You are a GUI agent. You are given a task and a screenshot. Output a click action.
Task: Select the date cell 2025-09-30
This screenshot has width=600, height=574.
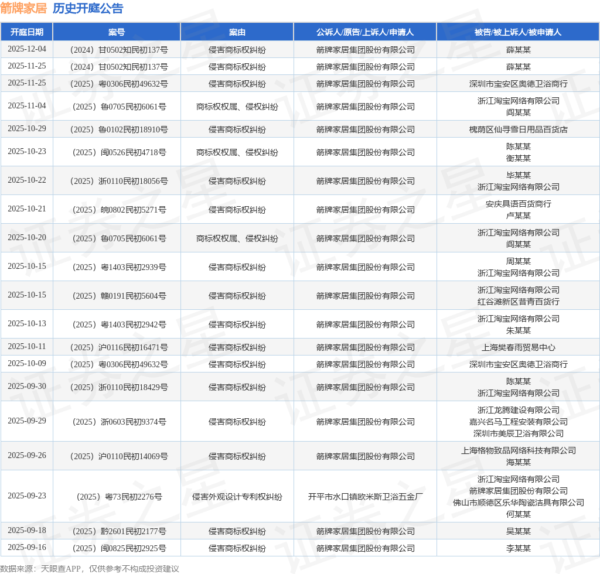(27, 387)
